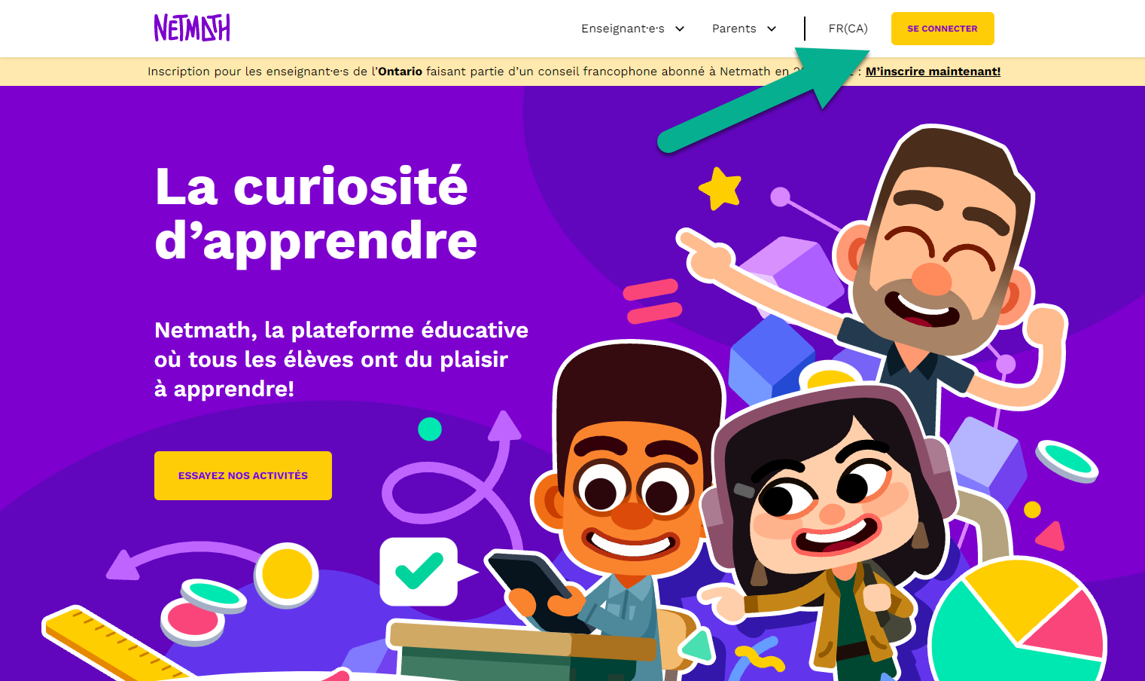This screenshot has width=1145, height=681.
Task: Open the Enseignant·e·s dropdown menu
Action: (x=632, y=29)
